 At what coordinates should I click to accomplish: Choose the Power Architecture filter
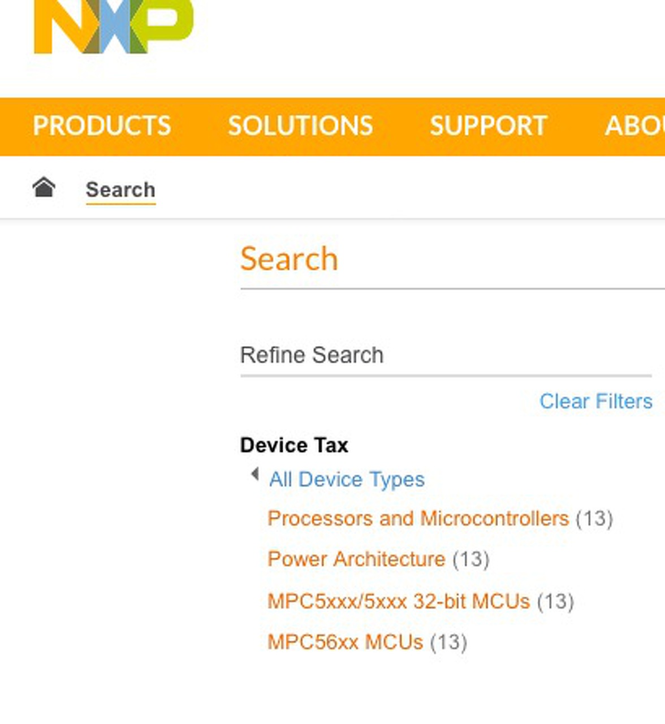pos(356,559)
